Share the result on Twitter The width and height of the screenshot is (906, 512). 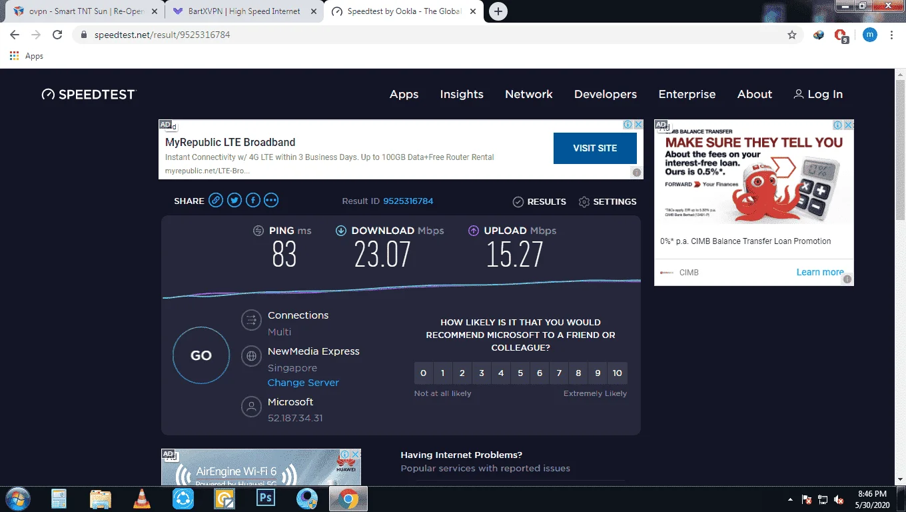tap(234, 201)
